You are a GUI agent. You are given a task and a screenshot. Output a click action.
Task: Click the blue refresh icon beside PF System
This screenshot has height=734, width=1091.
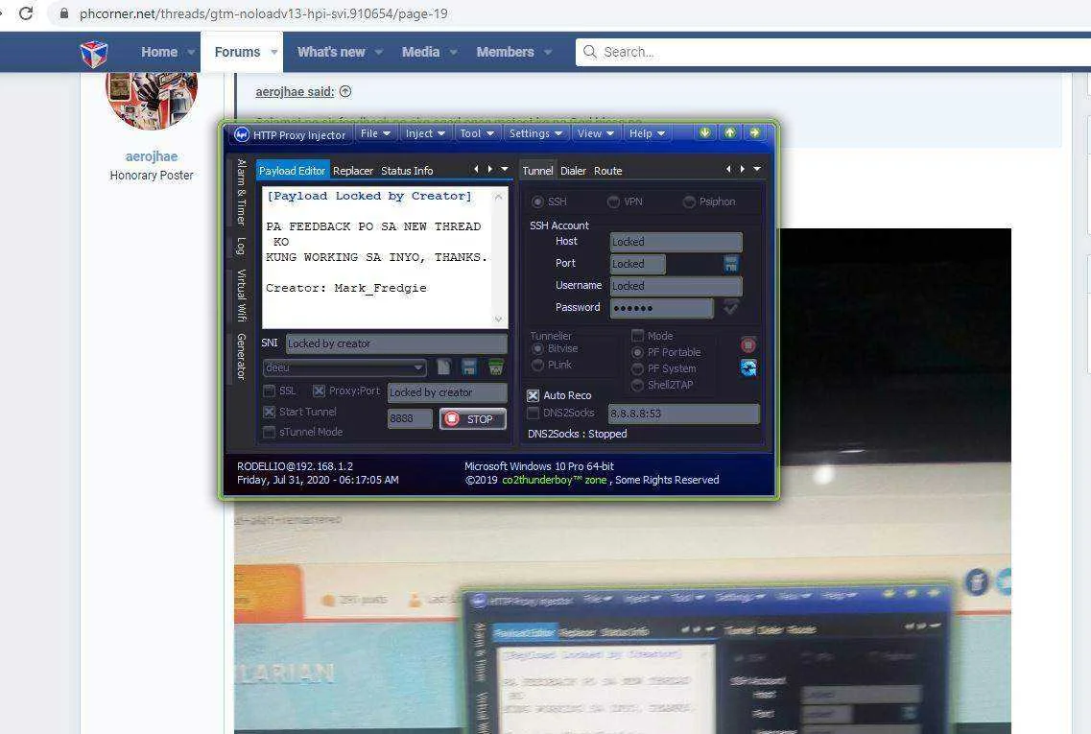pos(748,367)
